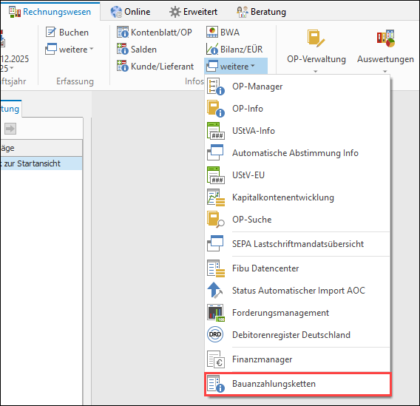
Task: Select OP-Info menu entry
Action: pos(297,109)
